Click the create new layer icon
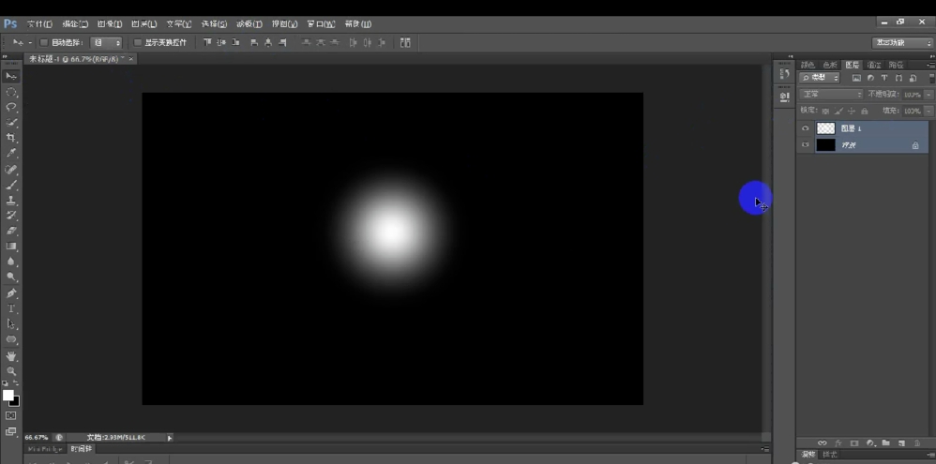The image size is (936, 464). [x=900, y=442]
